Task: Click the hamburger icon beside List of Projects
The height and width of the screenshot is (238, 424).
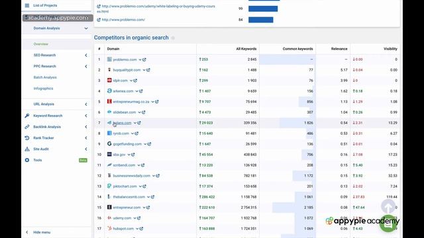Action: coord(27,5)
